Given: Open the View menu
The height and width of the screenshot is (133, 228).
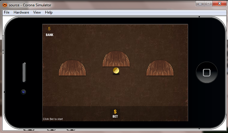Looking at the screenshot, I should (x=37, y=12).
